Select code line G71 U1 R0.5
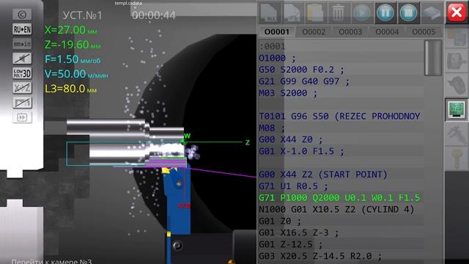 pos(293,186)
